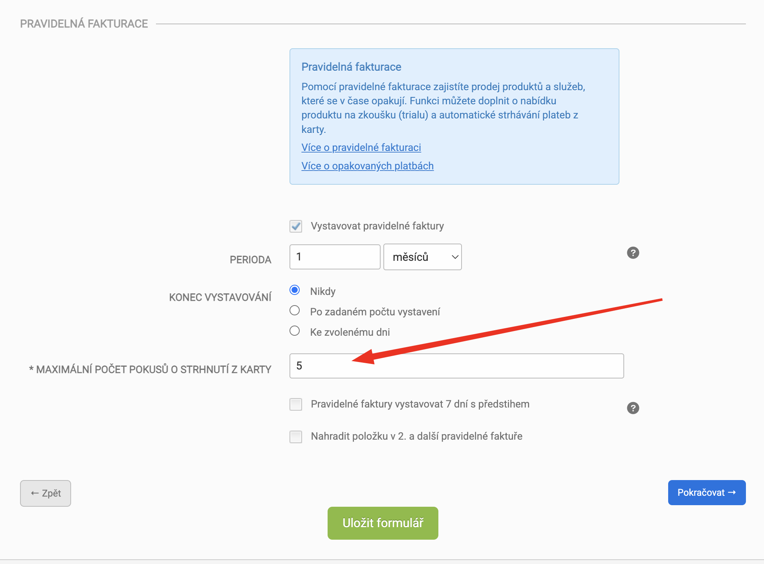Open the Více o opakovaných platbách link
764x564 pixels.
[x=367, y=166]
